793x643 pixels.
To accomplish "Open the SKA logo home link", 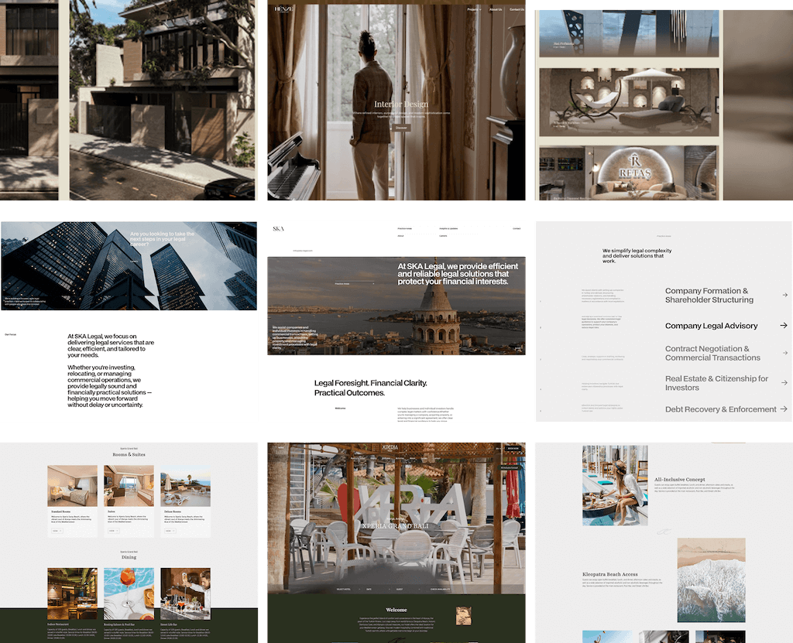I will point(278,229).
